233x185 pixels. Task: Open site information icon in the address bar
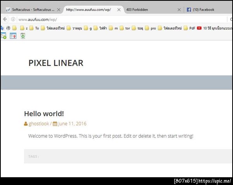pos(13,19)
